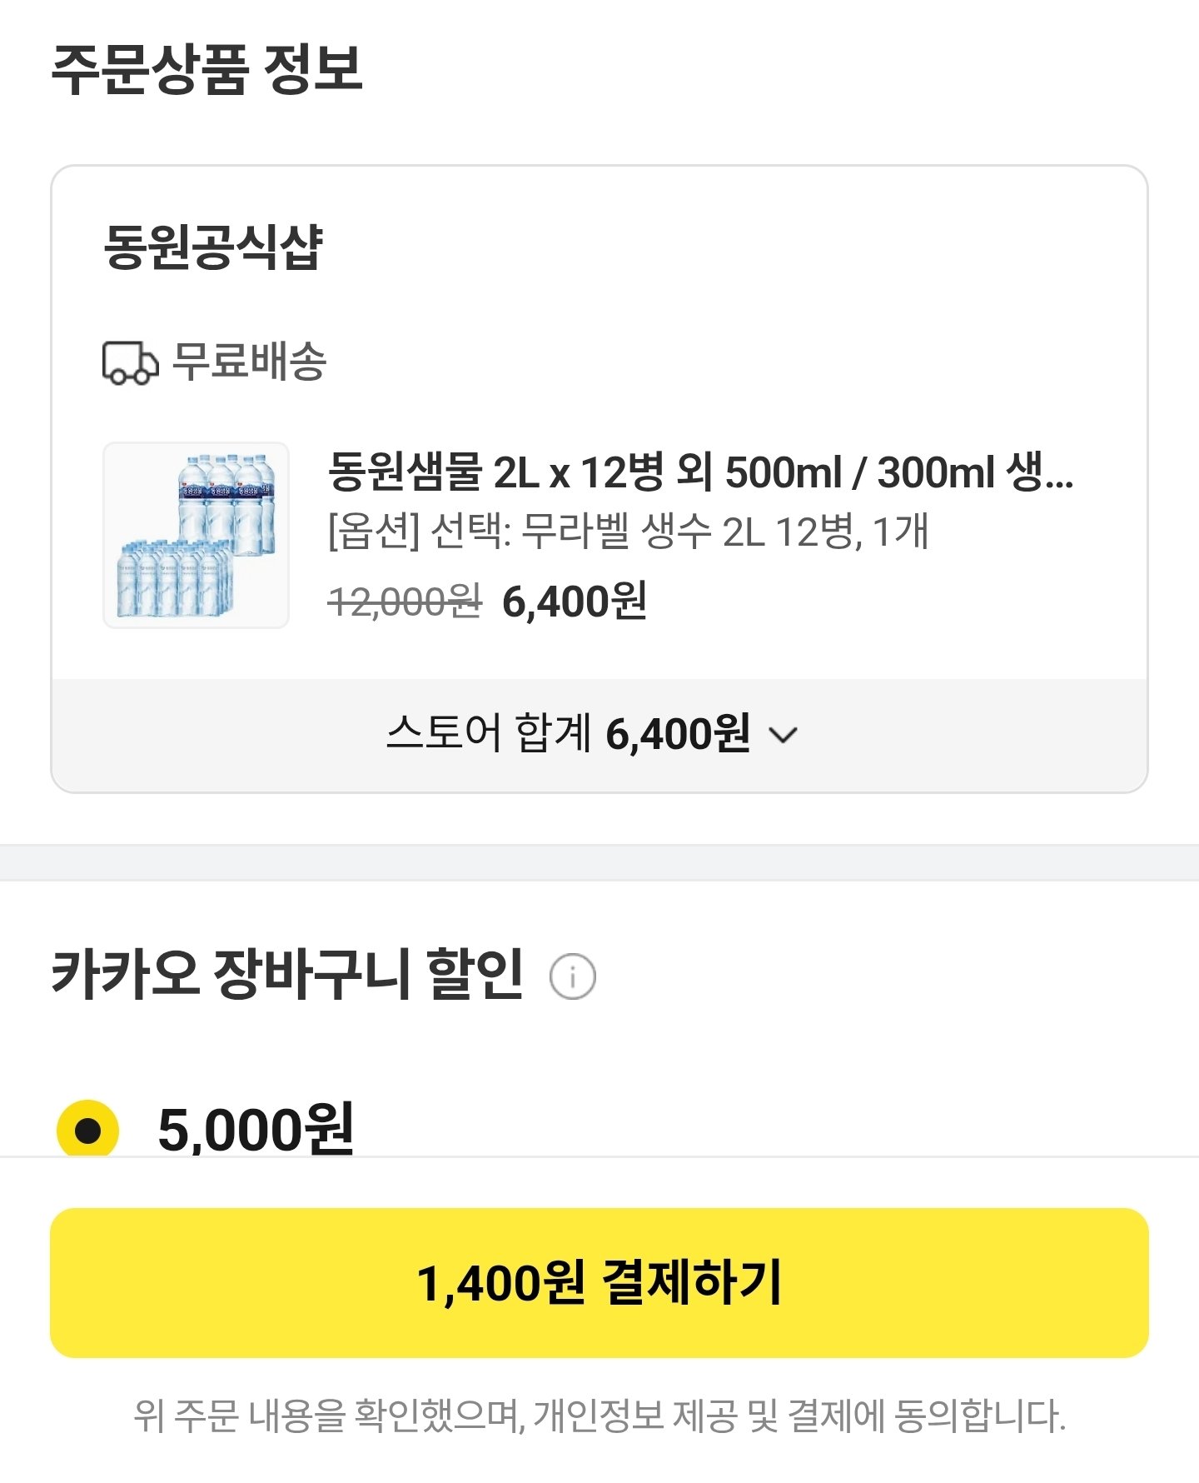1199x1483 pixels.
Task: Open the 동원샘물 water bottles product thumbnail
Action: (196, 535)
